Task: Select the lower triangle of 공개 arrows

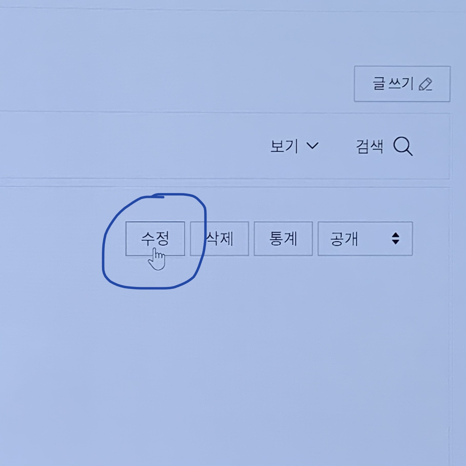Action: point(396,242)
